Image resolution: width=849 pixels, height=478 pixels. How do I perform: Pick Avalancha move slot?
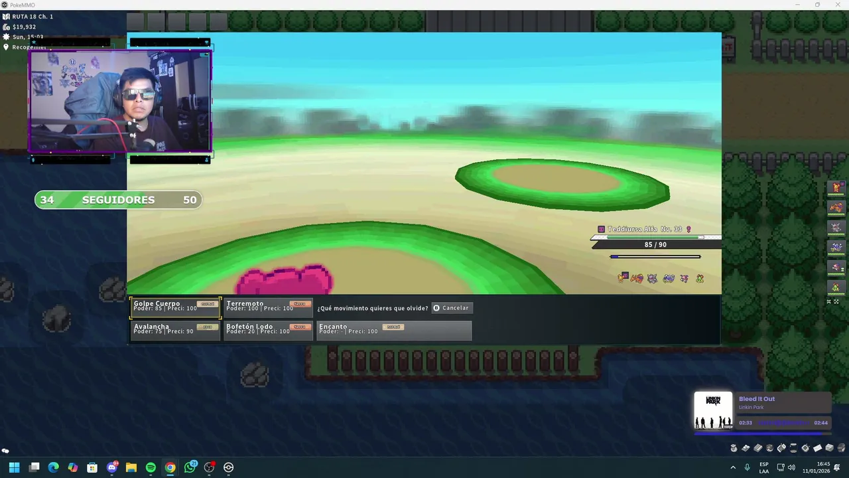click(175, 331)
